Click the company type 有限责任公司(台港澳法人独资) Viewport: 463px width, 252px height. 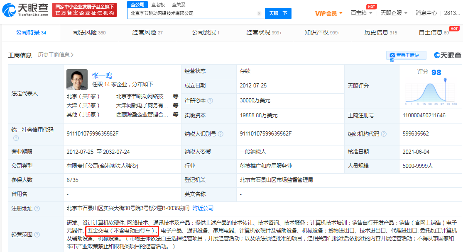103,166
